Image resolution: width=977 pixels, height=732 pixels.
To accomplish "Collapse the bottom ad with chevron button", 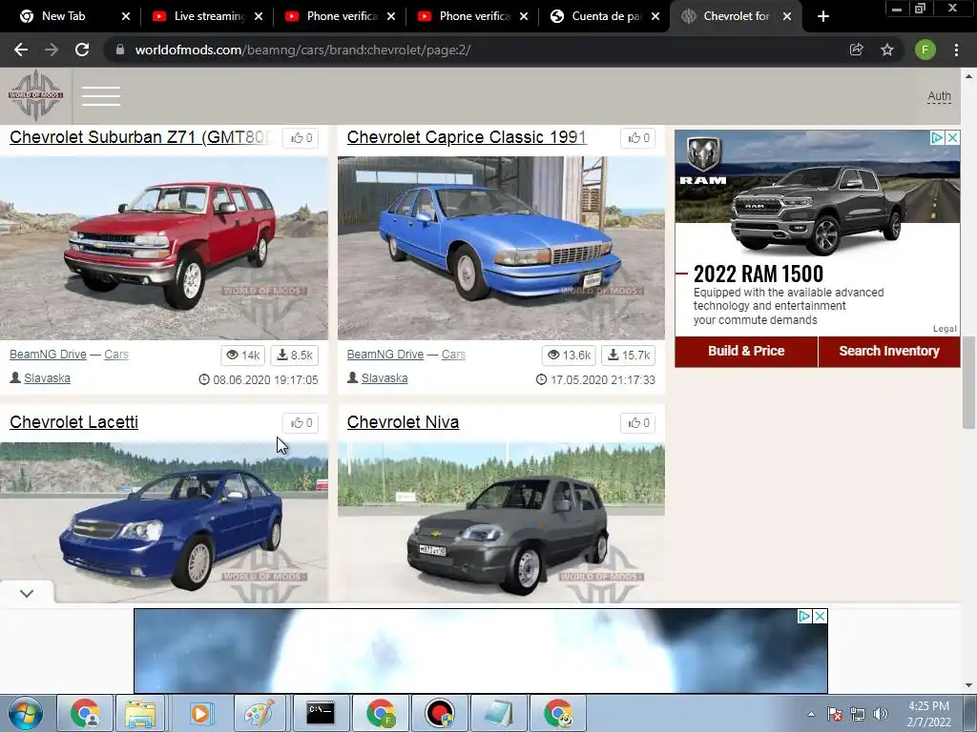I will click(x=27, y=593).
